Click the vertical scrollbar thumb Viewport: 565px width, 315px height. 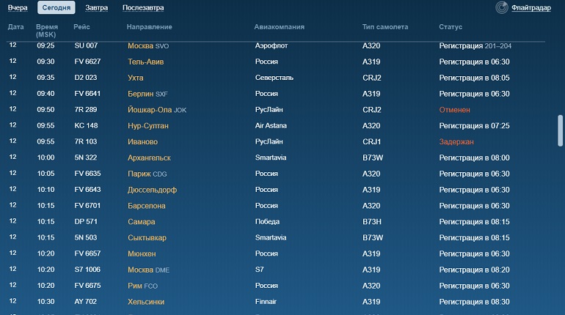tap(560, 130)
